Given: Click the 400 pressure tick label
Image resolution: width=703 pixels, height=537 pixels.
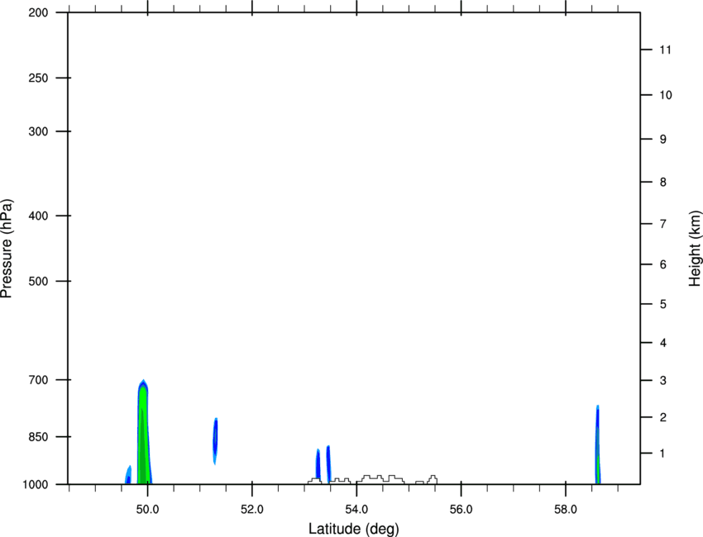Looking at the screenshot, I should point(39,216).
